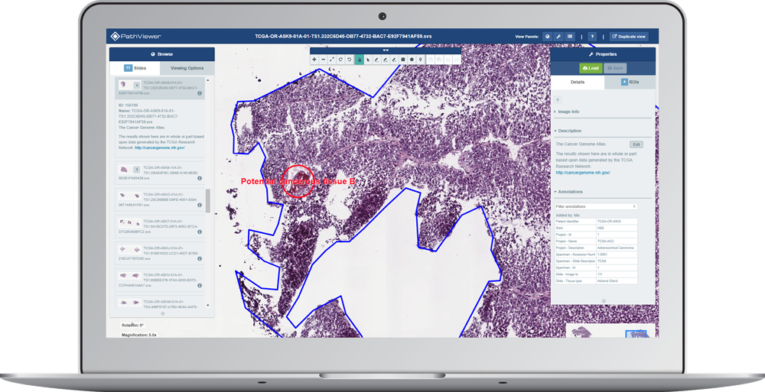Switch to the Slides tab
This screenshot has height=392, width=765.
135,68
